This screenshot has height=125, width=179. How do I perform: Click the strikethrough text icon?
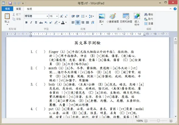point(41,22)
